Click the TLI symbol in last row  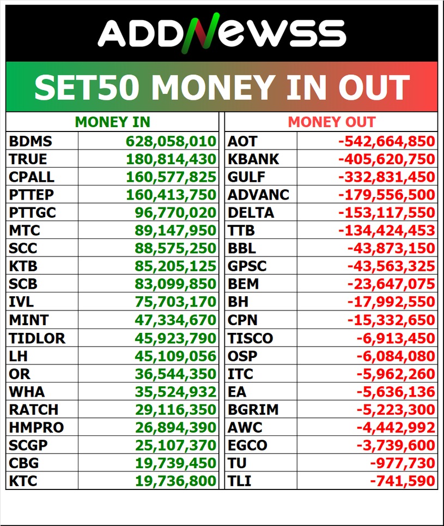click(239, 481)
